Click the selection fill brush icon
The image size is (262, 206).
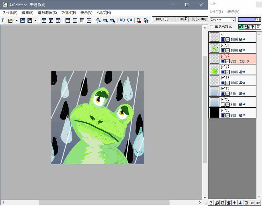click(139, 20)
